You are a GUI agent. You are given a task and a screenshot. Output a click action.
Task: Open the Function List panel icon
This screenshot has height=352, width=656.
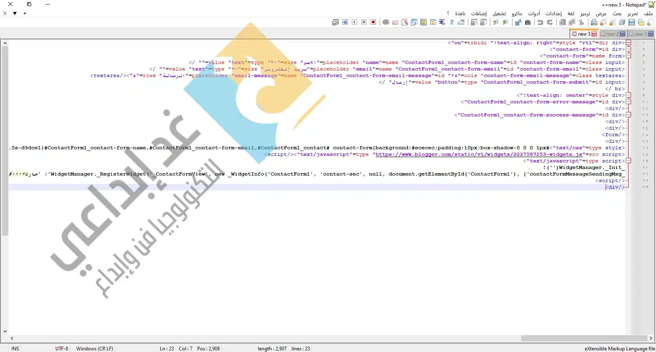click(x=405, y=22)
